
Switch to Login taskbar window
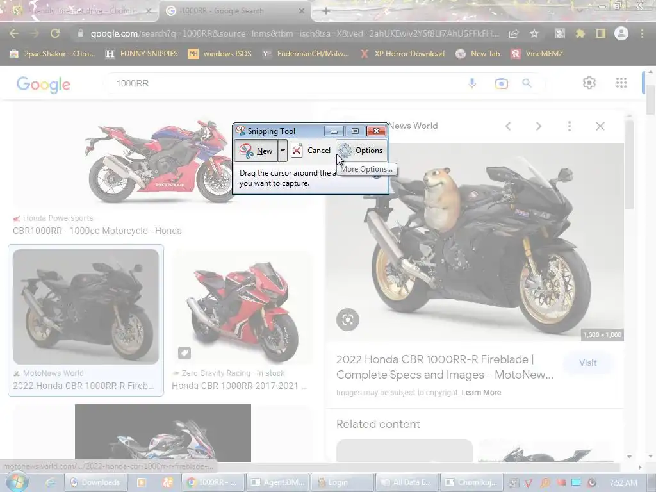coord(342,482)
